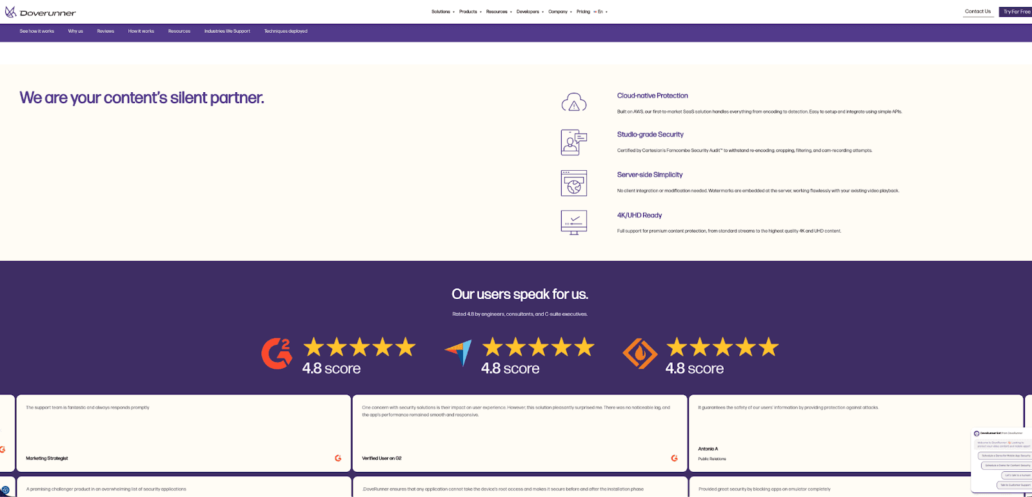Click the Antonio A review card
This screenshot has height=497, width=1032.
(856, 433)
